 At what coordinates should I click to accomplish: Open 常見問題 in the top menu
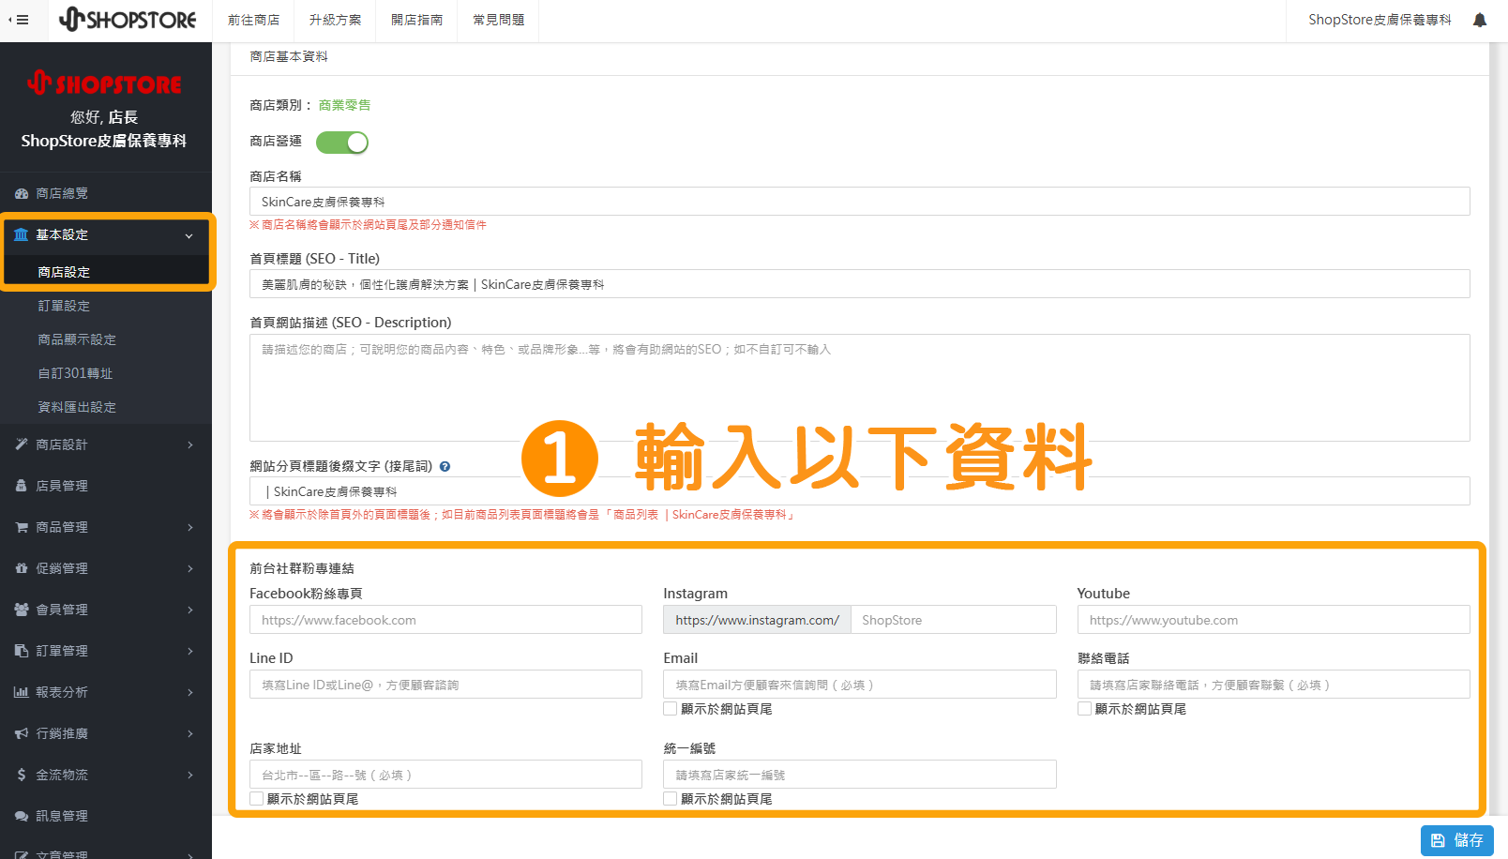tap(498, 19)
